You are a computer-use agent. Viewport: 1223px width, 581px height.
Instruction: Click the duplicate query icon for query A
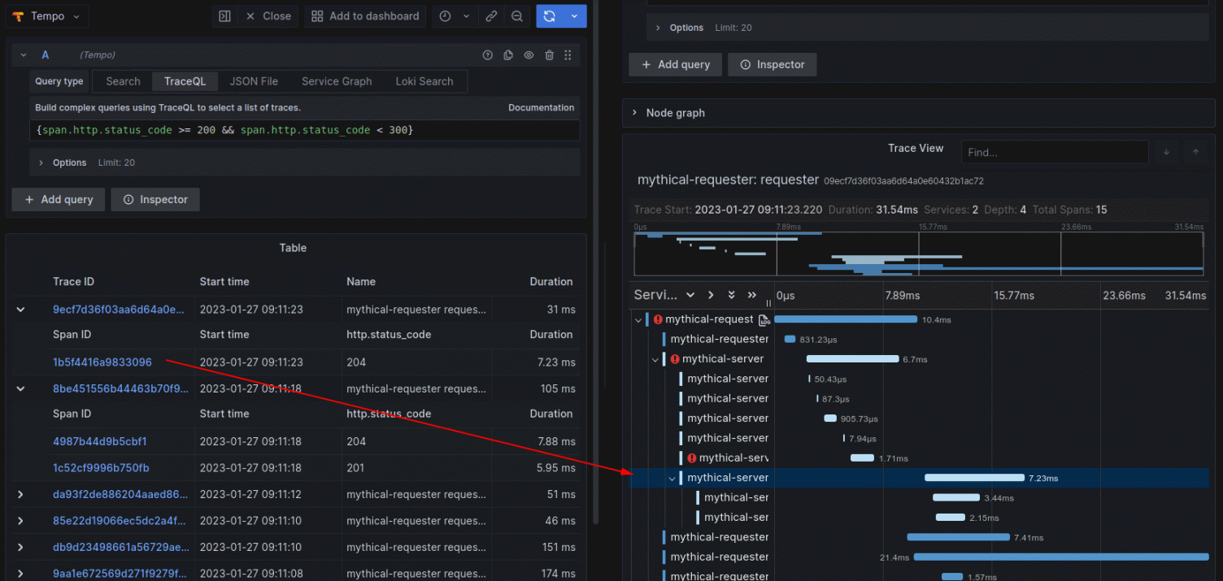click(x=507, y=54)
